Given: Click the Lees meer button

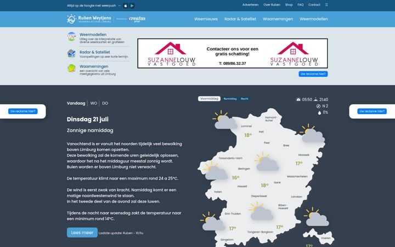Looking at the screenshot, I should coord(82,232).
